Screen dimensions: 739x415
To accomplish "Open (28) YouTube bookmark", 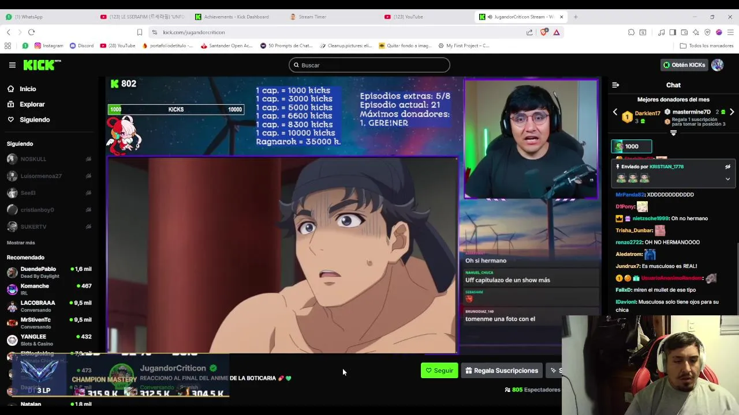I will pos(118,46).
